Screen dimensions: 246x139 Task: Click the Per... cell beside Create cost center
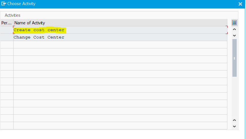click(x=7, y=30)
